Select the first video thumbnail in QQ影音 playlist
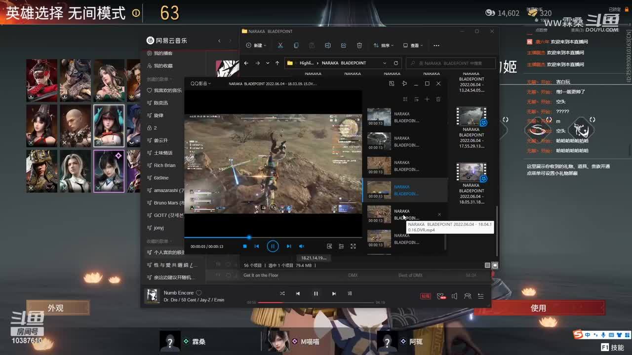 (x=379, y=117)
